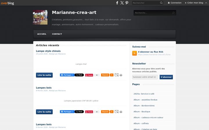The width and height of the screenshot is (209, 130).
Task: Open the Overblog logo home link
Action: 8,3
